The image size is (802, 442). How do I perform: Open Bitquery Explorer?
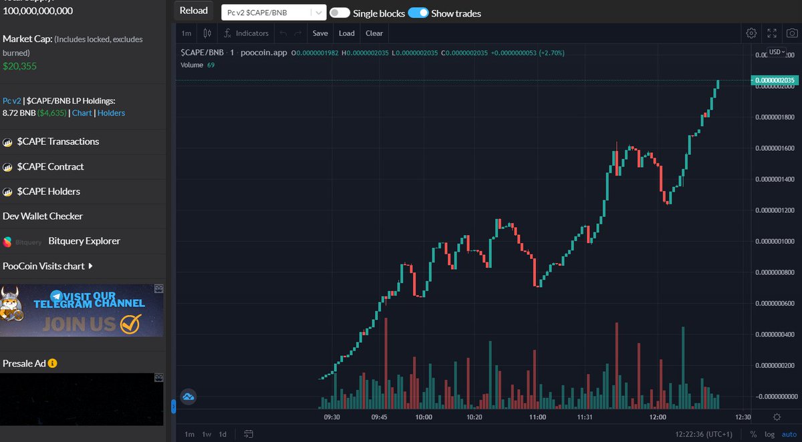click(x=84, y=241)
